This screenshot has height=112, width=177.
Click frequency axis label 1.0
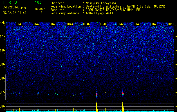[x=3, y=50]
